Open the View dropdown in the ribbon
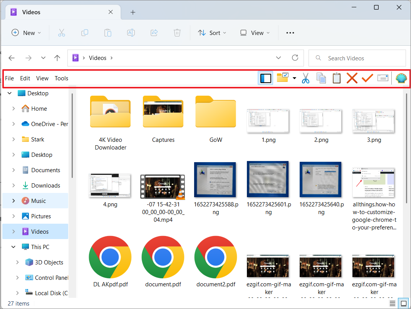 254,33
